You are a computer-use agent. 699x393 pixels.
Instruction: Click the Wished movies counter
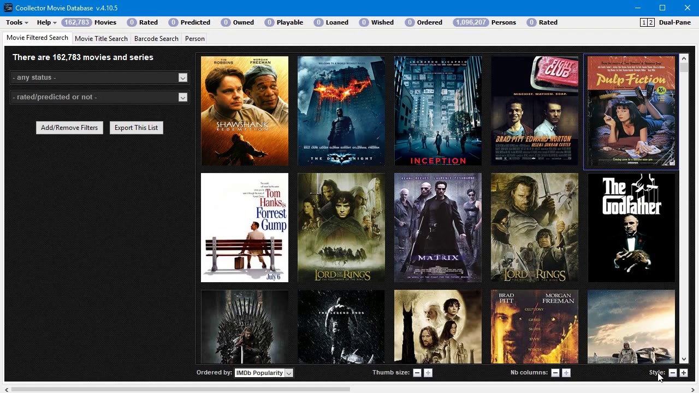click(x=376, y=22)
